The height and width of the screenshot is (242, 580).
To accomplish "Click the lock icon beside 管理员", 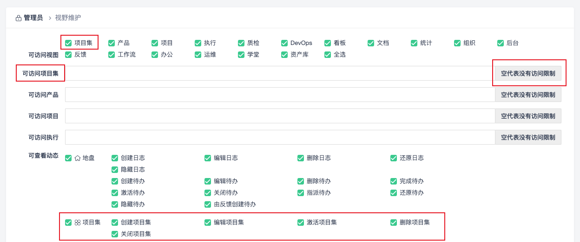I will point(19,18).
